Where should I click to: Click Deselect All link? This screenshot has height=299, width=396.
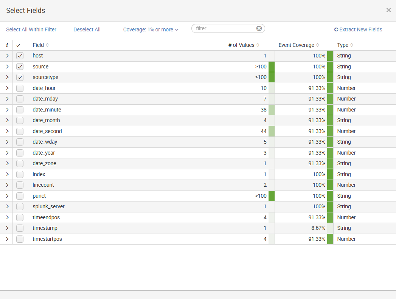click(x=87, y=29)
